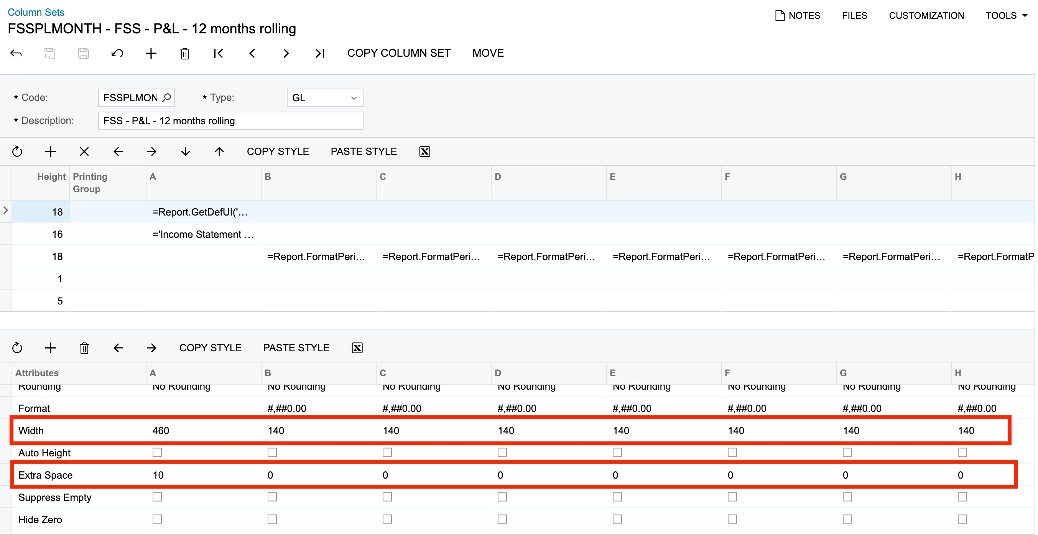Refresh the Attributes grid
Image resolution: width=1038 pixels, height=535 pixels.
17,348
